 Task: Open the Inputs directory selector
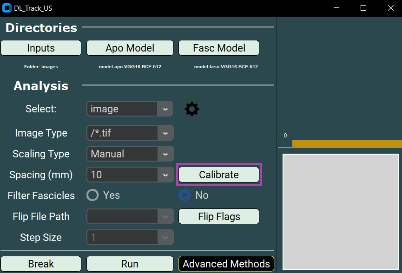(40, 47)
